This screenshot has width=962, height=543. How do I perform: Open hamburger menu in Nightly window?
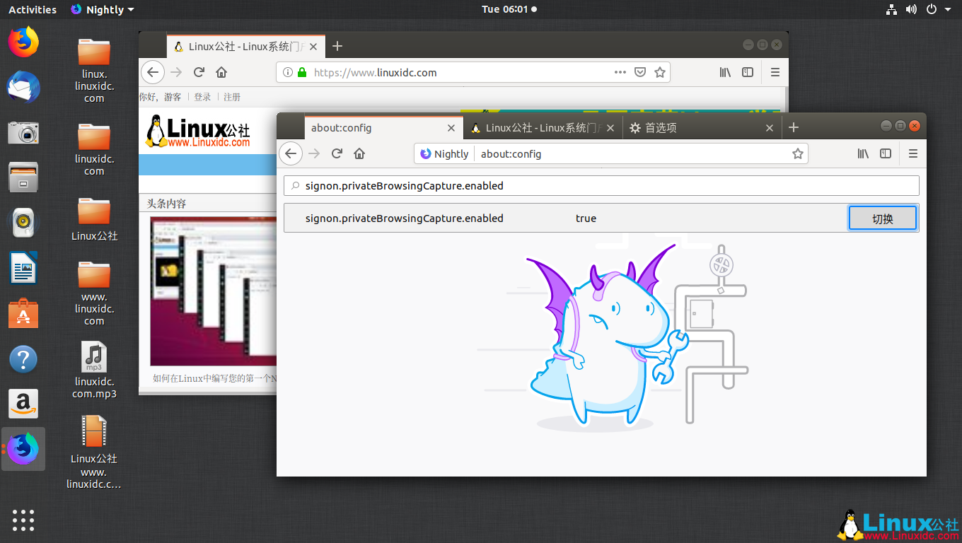click(913, 153)
